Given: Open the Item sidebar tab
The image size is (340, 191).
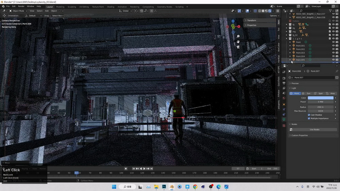Looking at the screenshot, I should (x=279, y=22).
